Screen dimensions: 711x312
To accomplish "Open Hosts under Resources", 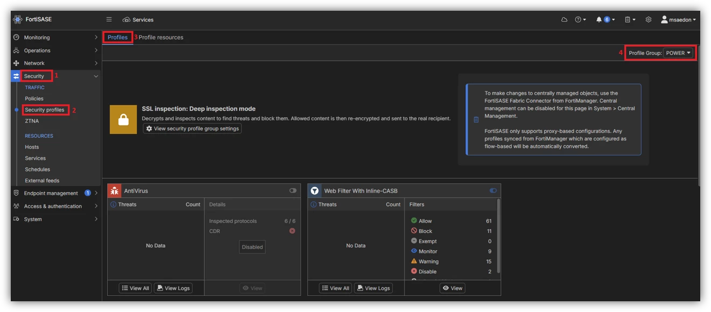I will pos(32,147).
